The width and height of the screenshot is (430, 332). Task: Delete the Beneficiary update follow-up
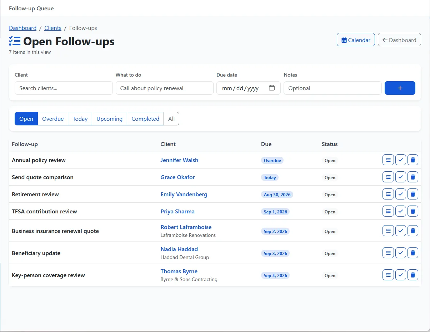pos(413,253)
